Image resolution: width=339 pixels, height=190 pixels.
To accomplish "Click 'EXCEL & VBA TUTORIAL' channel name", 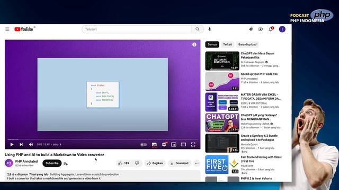I will coord(254,103).
